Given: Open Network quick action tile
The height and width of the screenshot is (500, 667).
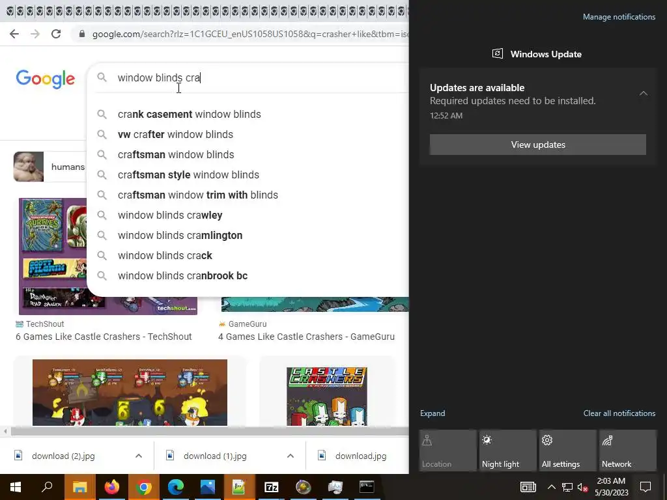Looking at the screenshot, I should pyautogui.click(x=628, y=451).
